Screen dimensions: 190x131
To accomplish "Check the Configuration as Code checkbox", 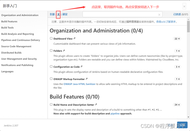I will [51, 67].
